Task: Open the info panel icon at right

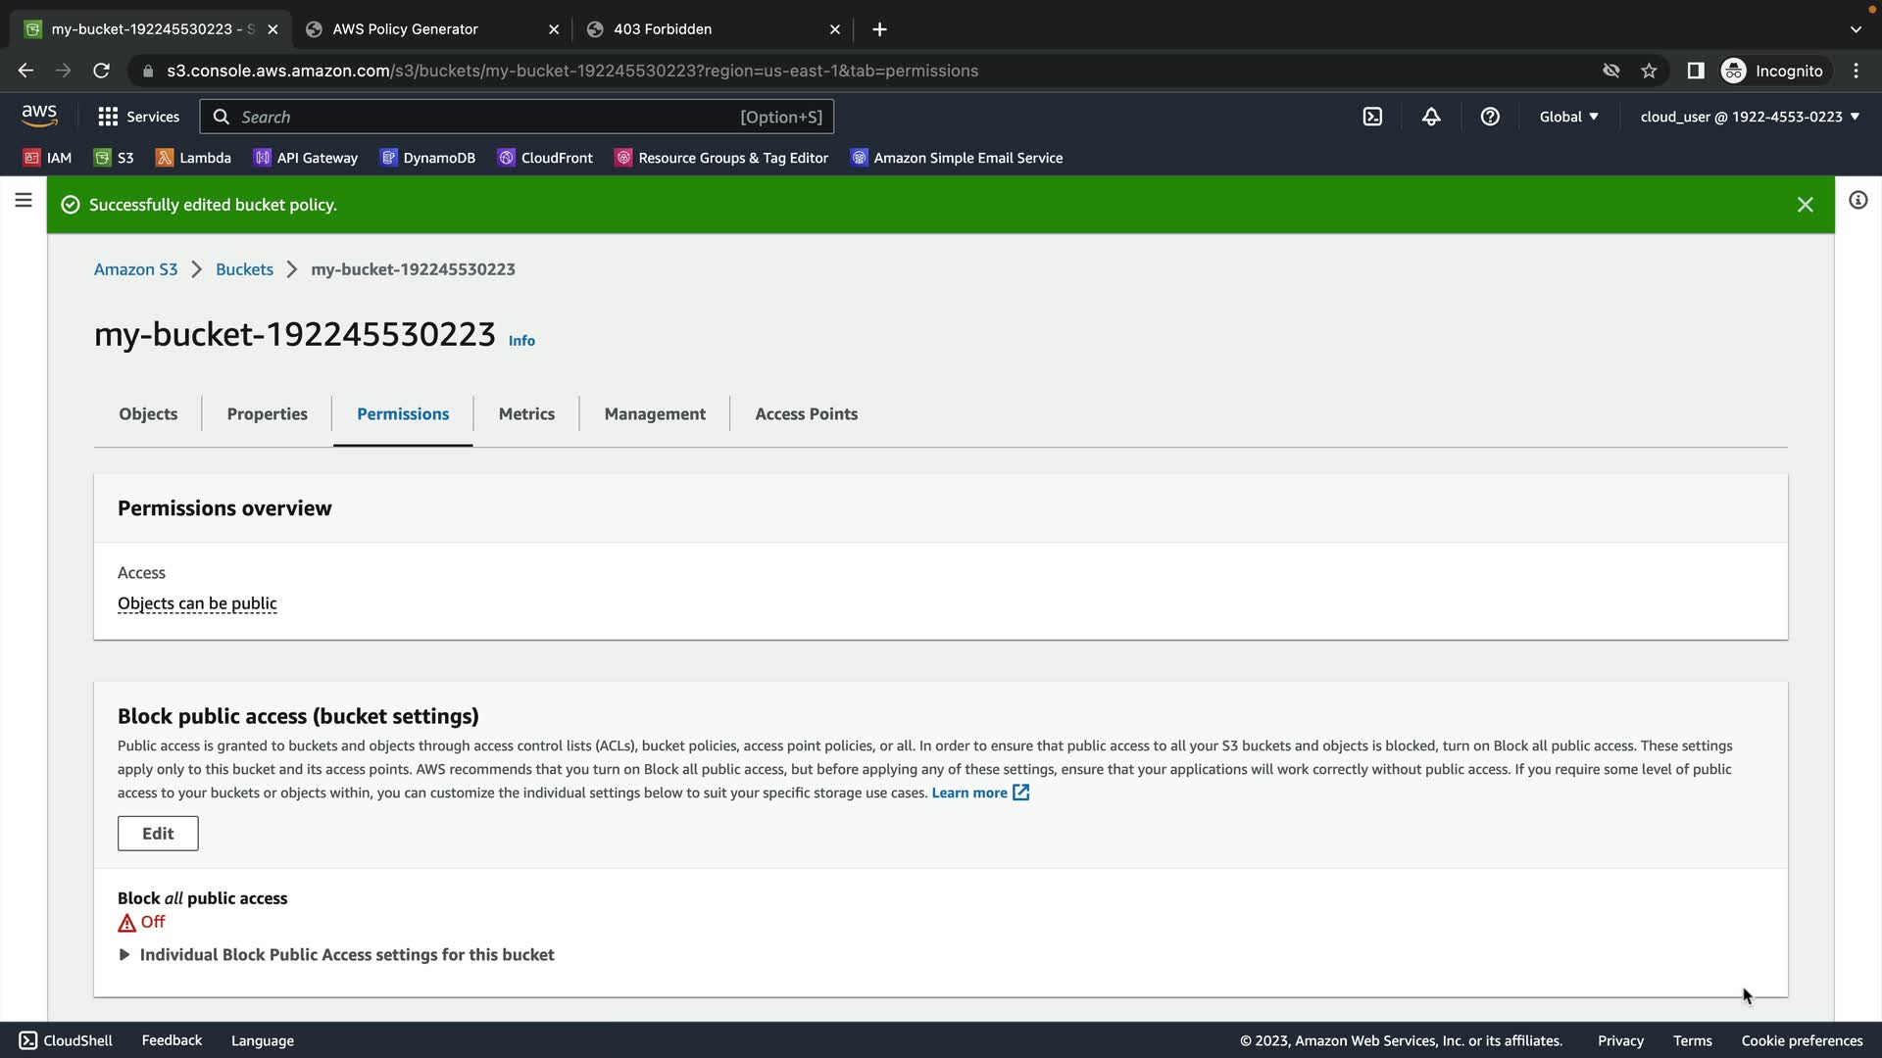Action: tap(1857, 201)
